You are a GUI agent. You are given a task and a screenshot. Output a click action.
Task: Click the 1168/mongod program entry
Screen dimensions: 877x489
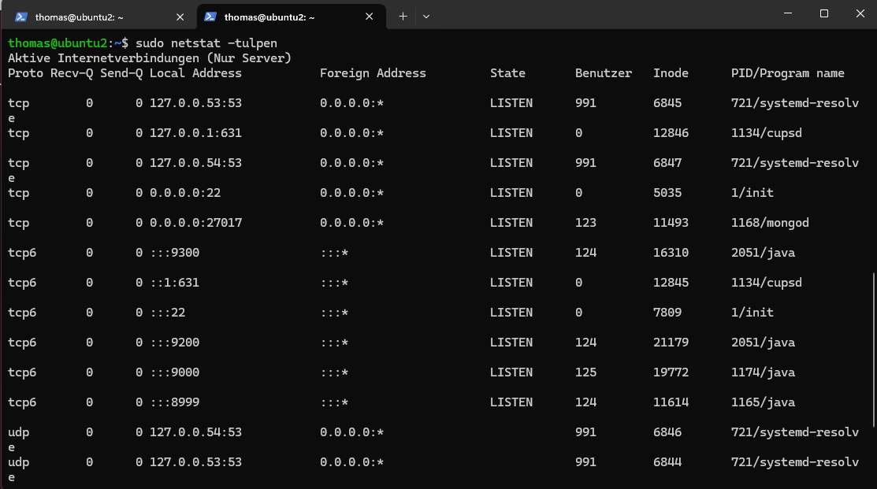coord(770,223)
